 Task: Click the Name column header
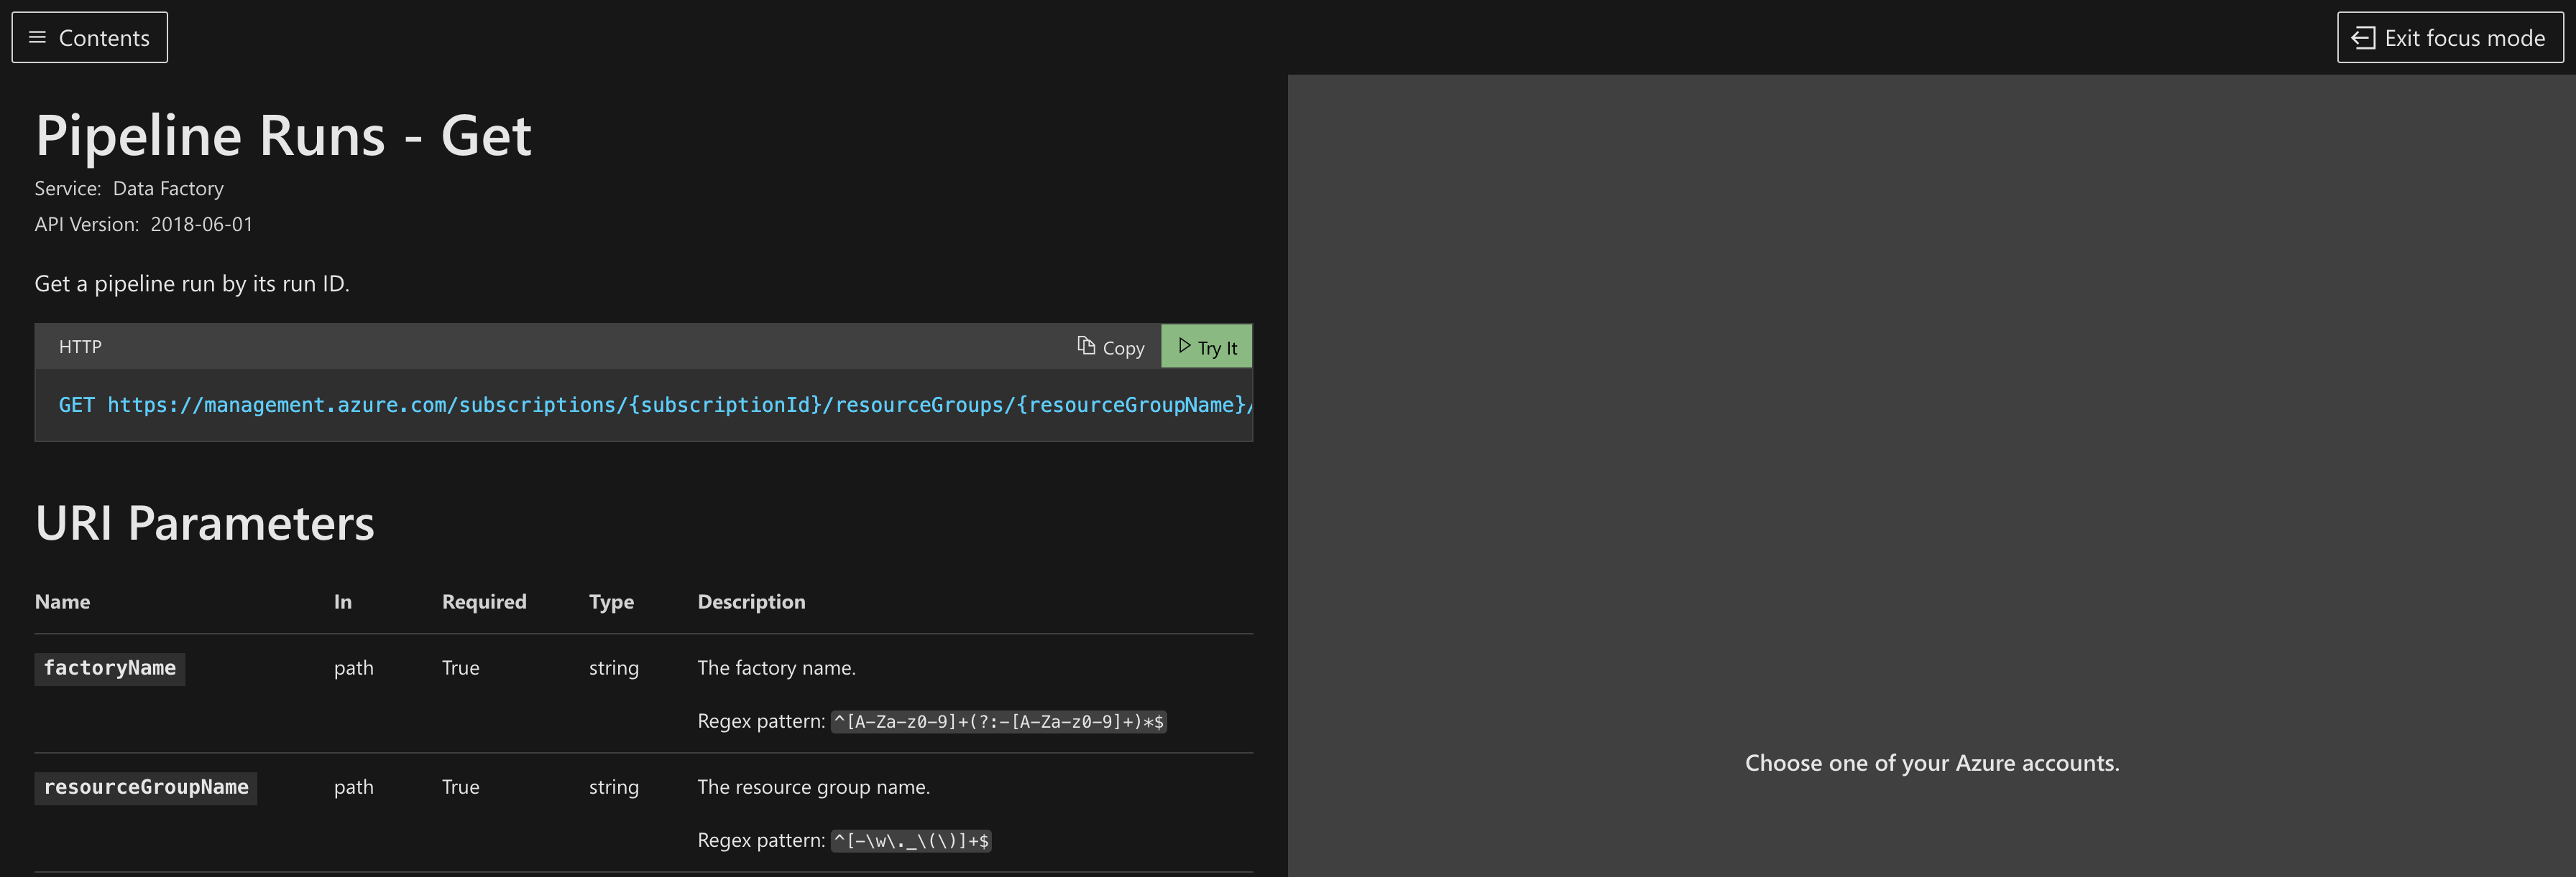62,601
